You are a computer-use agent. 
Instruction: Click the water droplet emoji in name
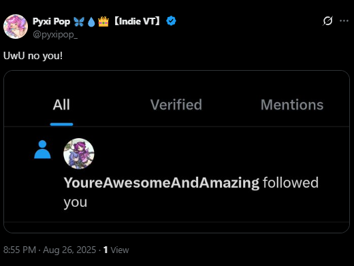click(x=91, y=22)
